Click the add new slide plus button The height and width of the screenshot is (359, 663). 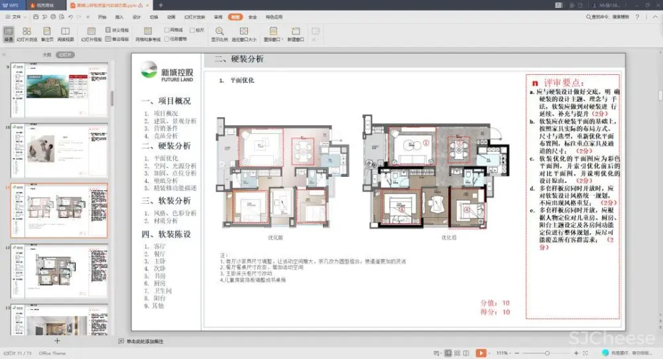point(58,340)
